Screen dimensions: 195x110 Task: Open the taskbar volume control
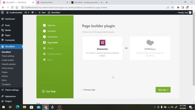pos(172,107)
